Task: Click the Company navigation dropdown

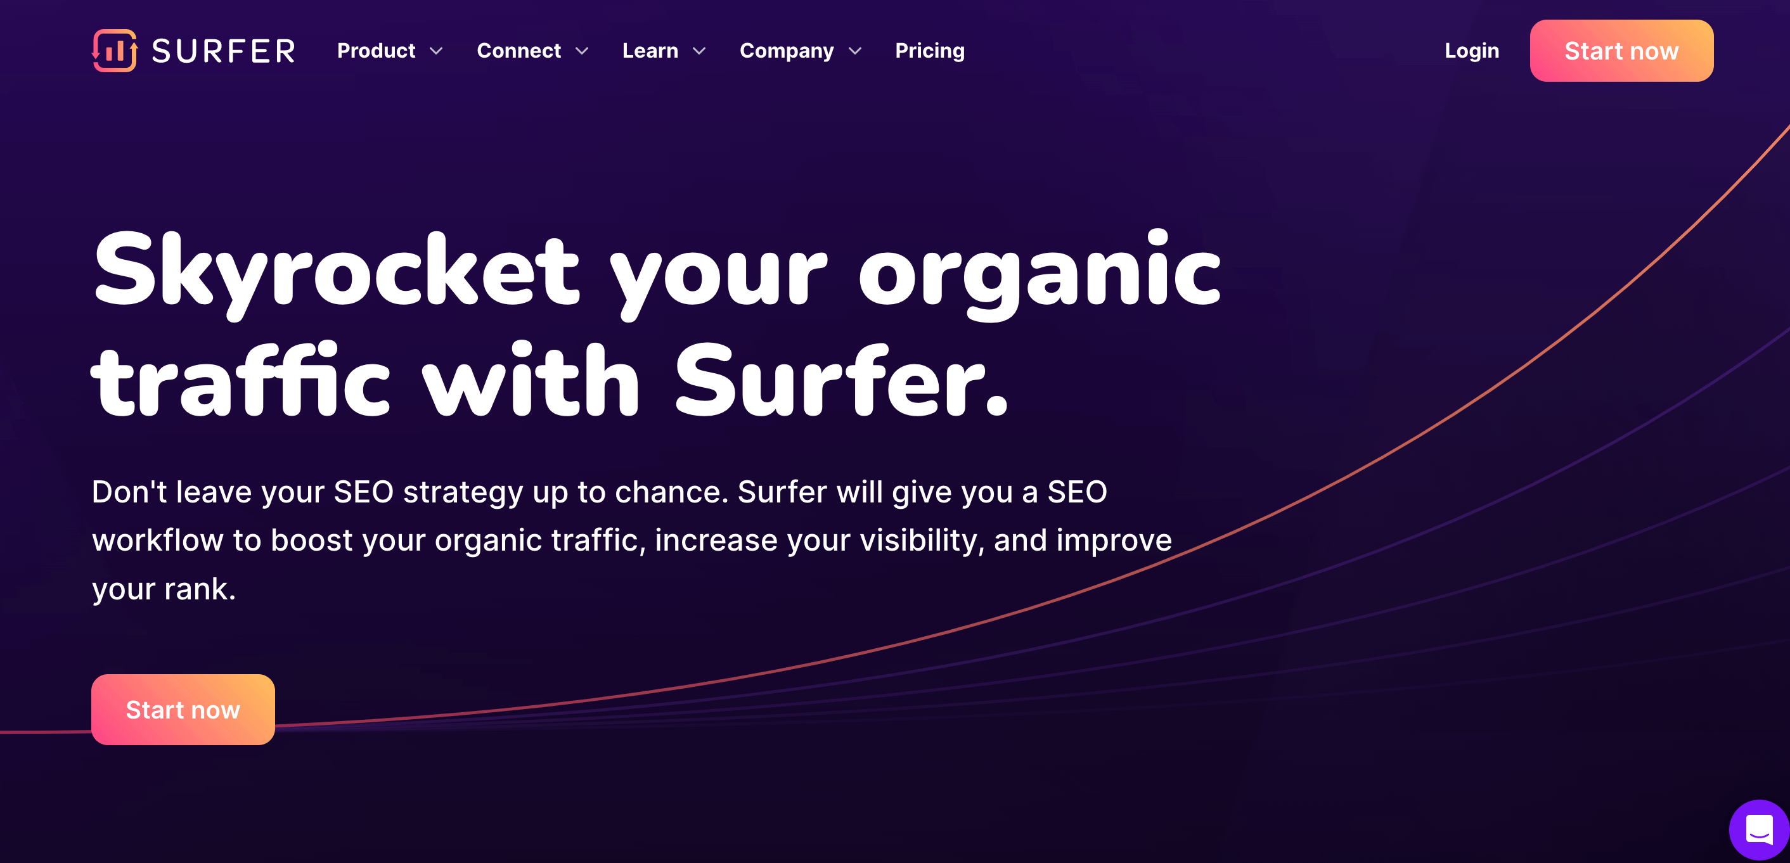Action: (x=799, y=50)
